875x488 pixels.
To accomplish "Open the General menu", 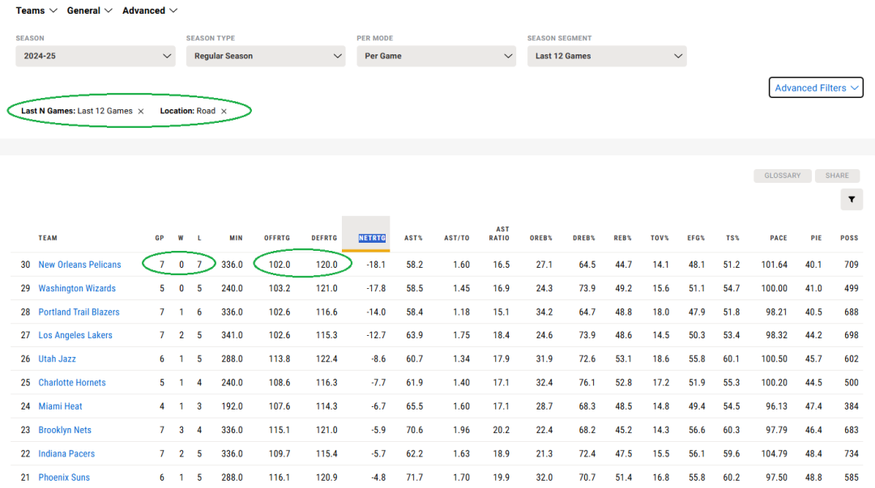I will click(89, 11).
